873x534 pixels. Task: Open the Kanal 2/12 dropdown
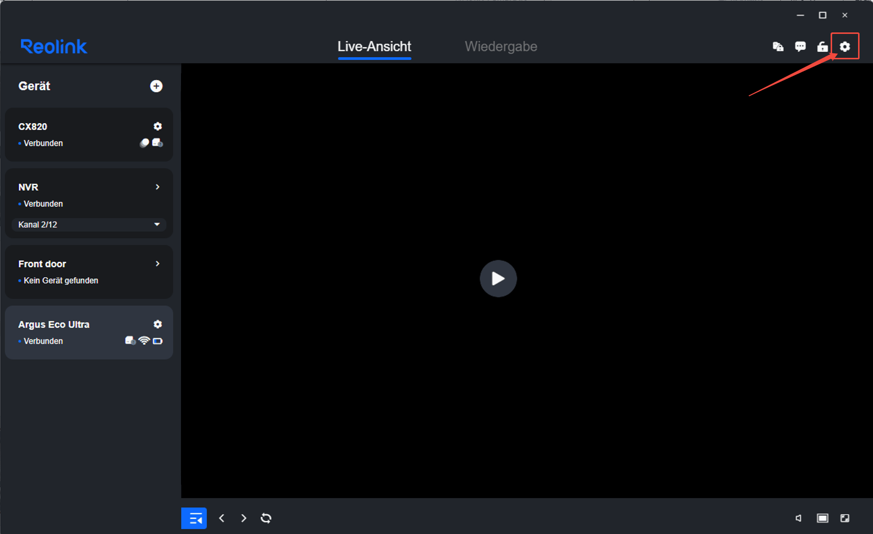[x=89, y=224]
